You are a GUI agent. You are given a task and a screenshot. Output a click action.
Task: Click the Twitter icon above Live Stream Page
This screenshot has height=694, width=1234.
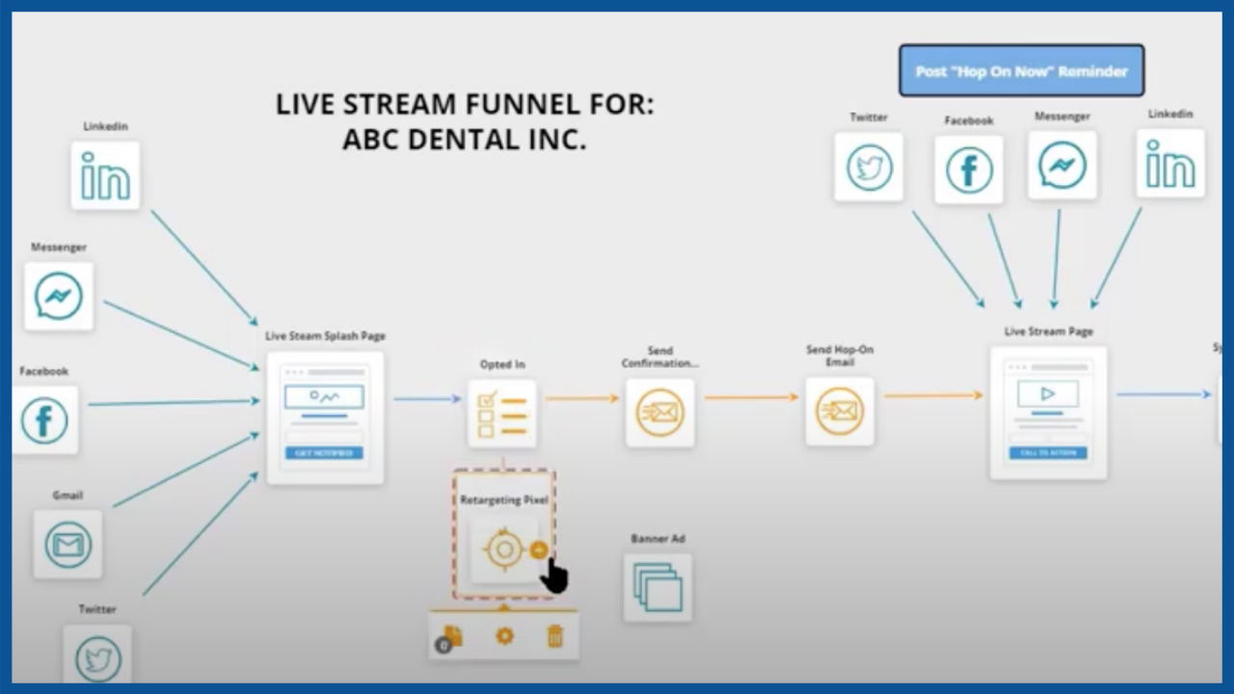[x=869, y=167]
